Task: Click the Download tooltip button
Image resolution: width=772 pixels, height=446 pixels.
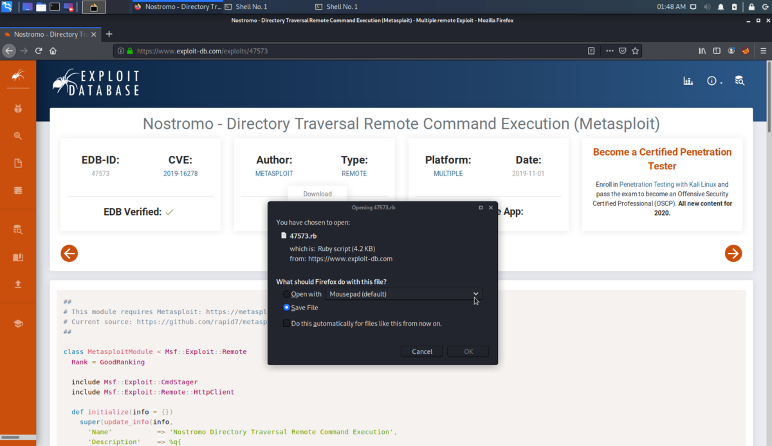Action: (x=317, y=194)
